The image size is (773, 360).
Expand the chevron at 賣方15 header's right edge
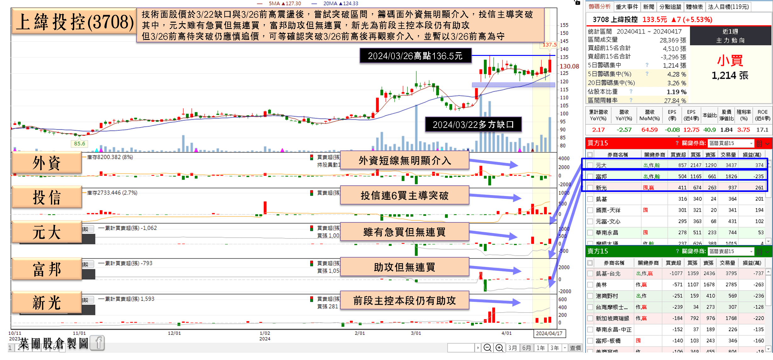point(767,252)
